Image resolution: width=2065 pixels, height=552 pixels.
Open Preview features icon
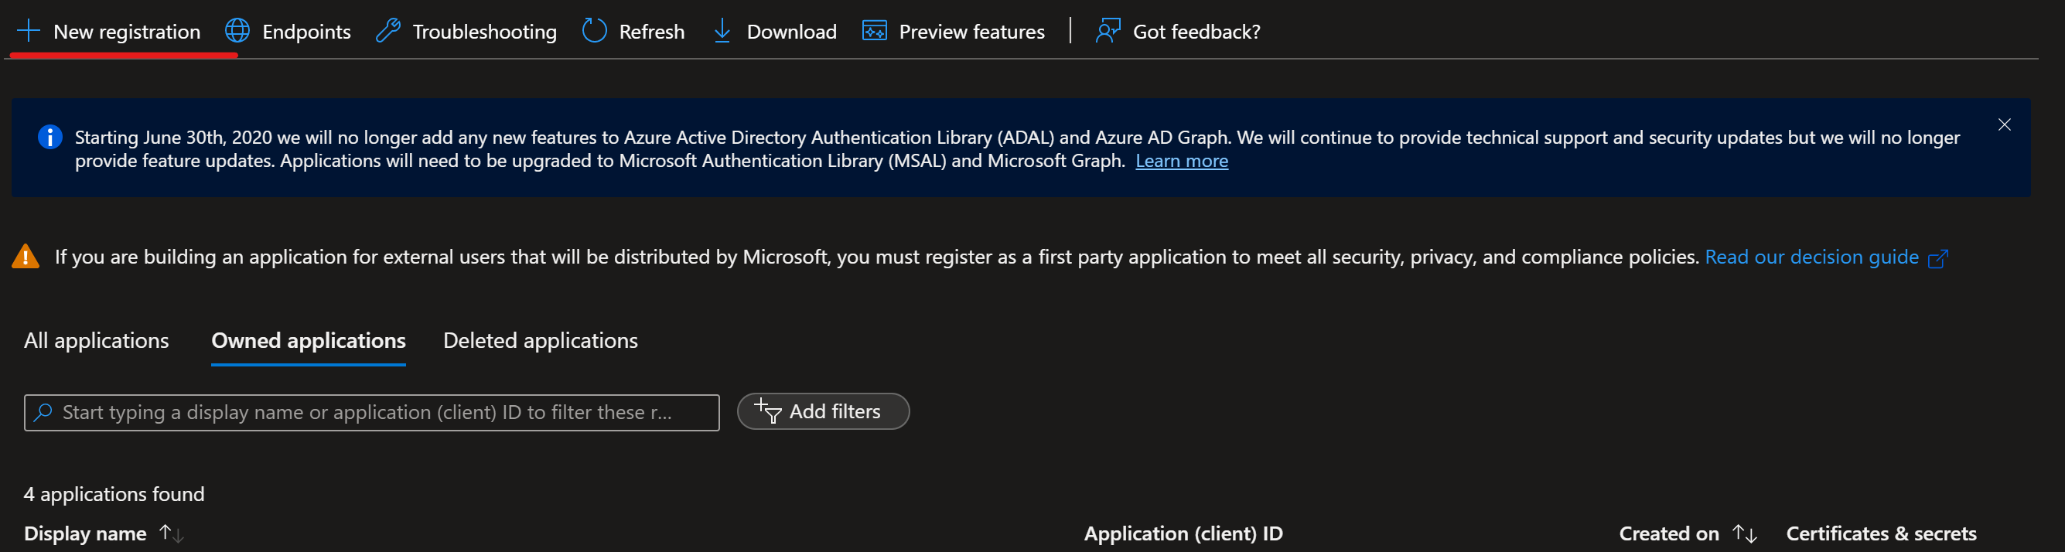874,31
